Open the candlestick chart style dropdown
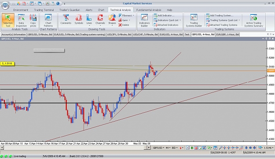The height and width of the screenshot is (159, 275). pos(181,148)
